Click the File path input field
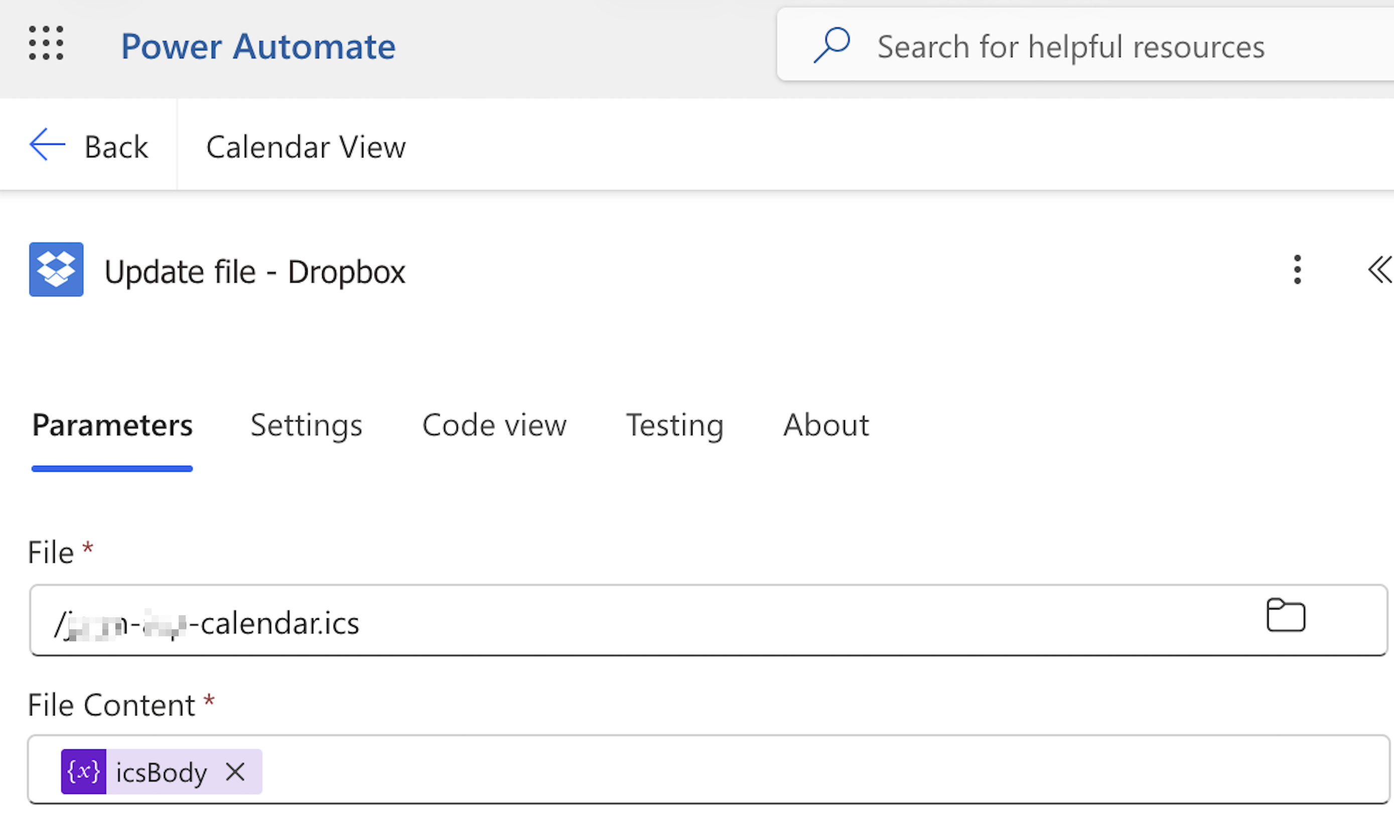1394x821 pixels. point(708,620)
